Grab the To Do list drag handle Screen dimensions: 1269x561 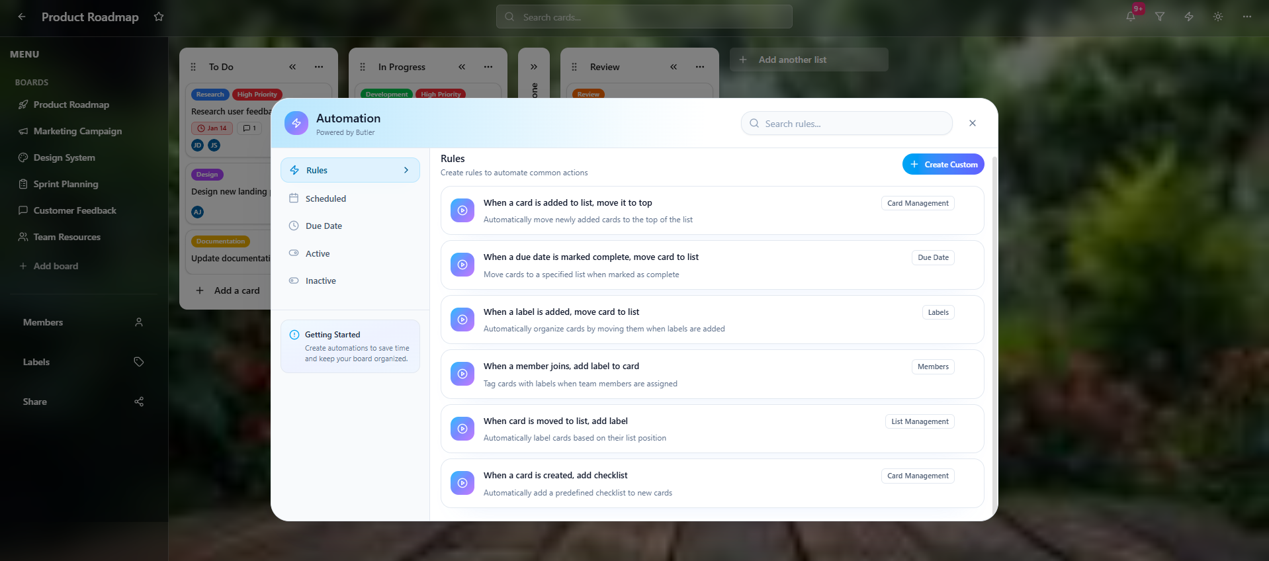(x=193, y=67)
